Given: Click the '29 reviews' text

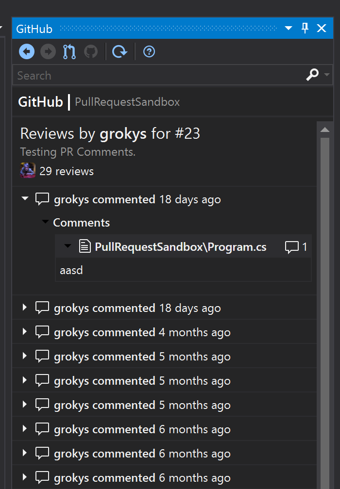Looking at the screenshot, I should pyautogui.click(x=67, y=171).
